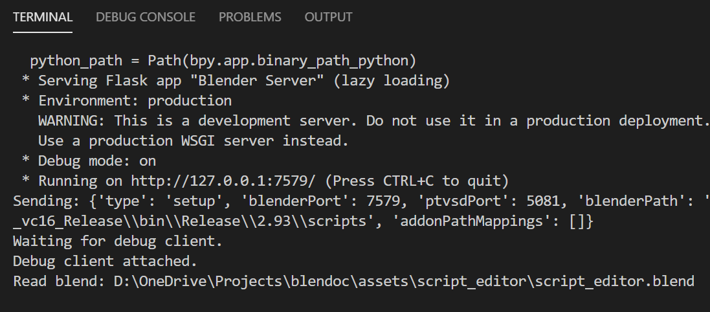
Task: Click the 'Serving Flask app' line
Action: (x=236, y=81)
